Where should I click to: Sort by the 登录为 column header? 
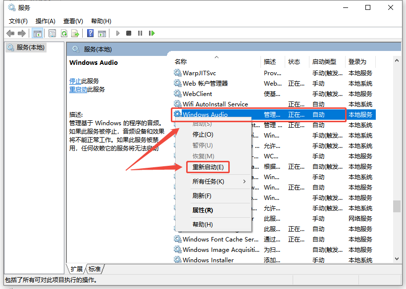(x=360, y=61)
